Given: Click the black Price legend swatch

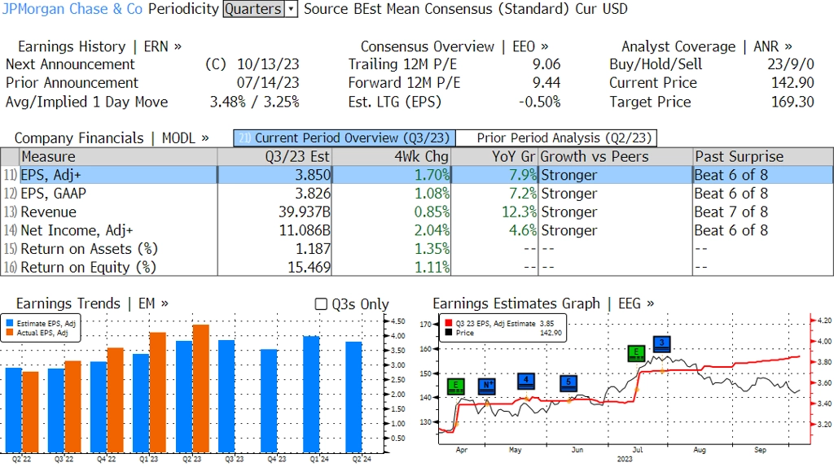Looking at the screenshot, I should [x=449, y=333].
